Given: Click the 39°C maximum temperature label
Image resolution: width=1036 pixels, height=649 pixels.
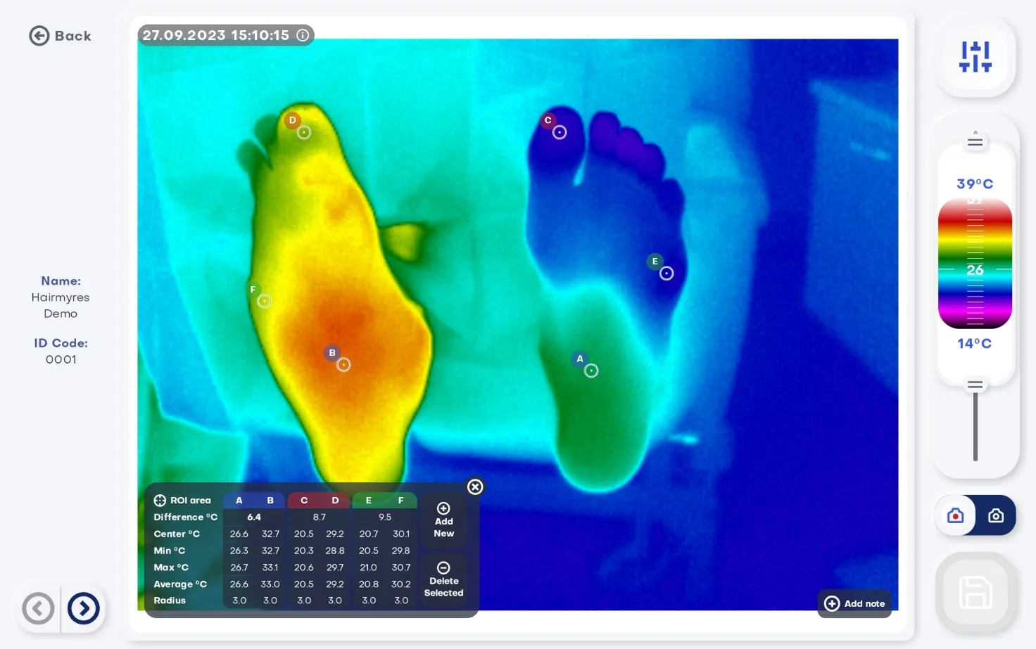Looking at the screenshot, I should (x=975, y=184).
